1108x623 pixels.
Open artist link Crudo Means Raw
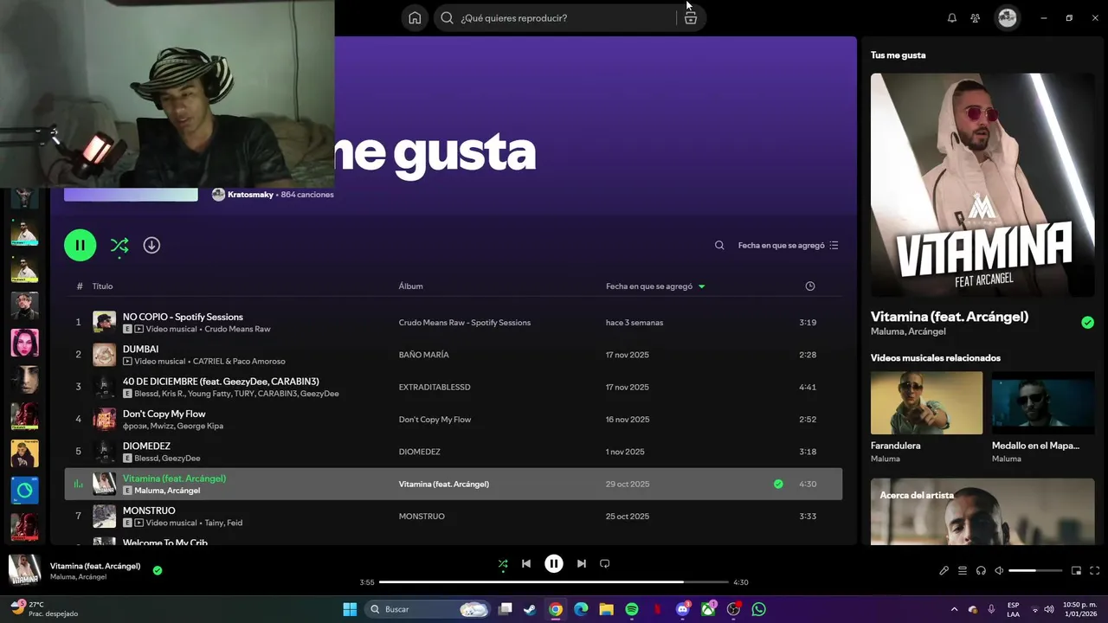(x=237, y=329)
